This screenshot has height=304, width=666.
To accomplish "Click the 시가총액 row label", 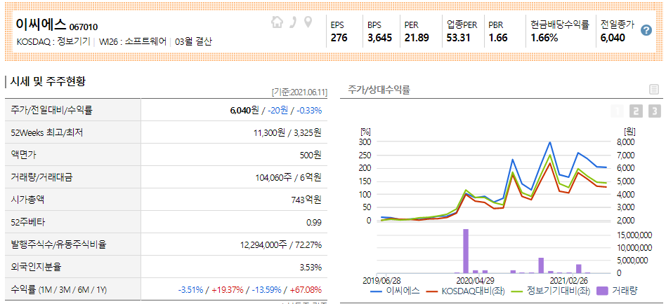I will tap(27, 200).
